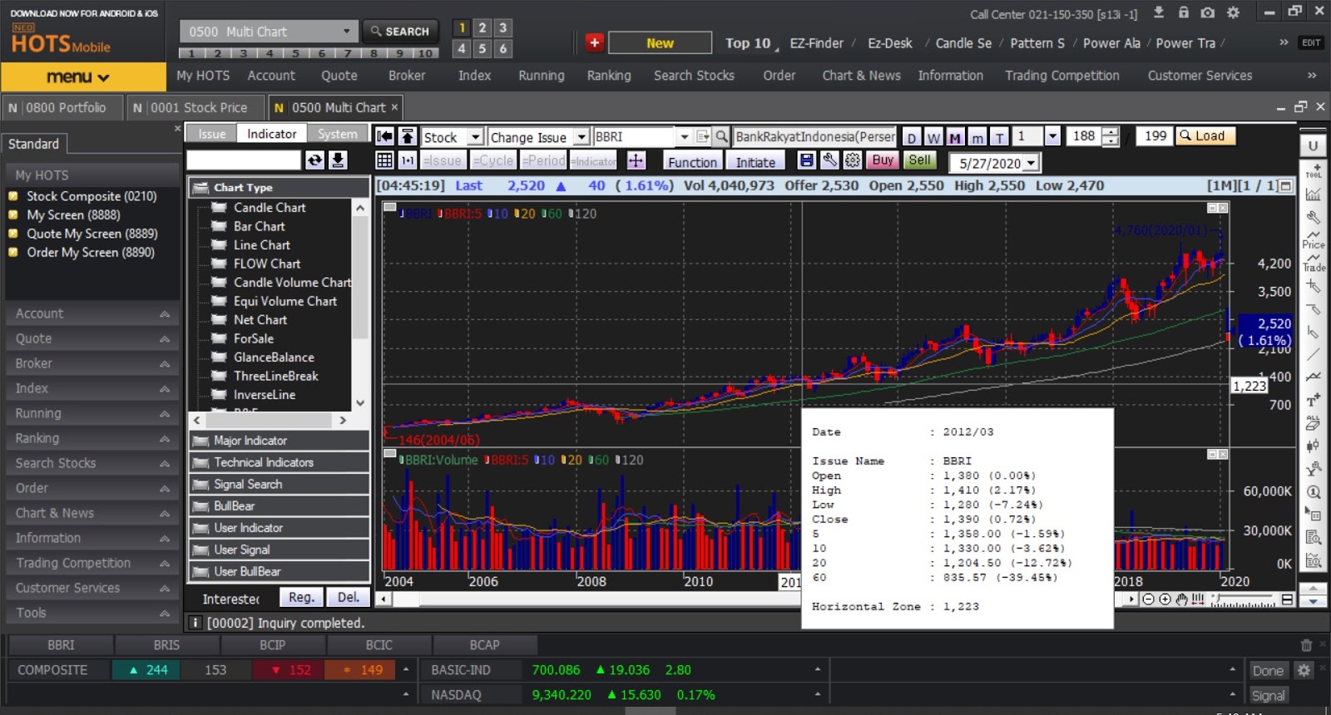Image resolution: width=1331 pixels, height=715 pixels.
Task: Click the wrench tools icon in chart toolbar
Action: tap(829, 160)
